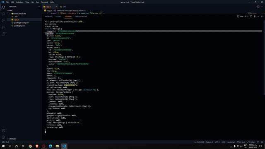The height and width of the screenshot is (149, 265).
Task: Kill terminal with the trash icon
Action: tap(255, 17)
